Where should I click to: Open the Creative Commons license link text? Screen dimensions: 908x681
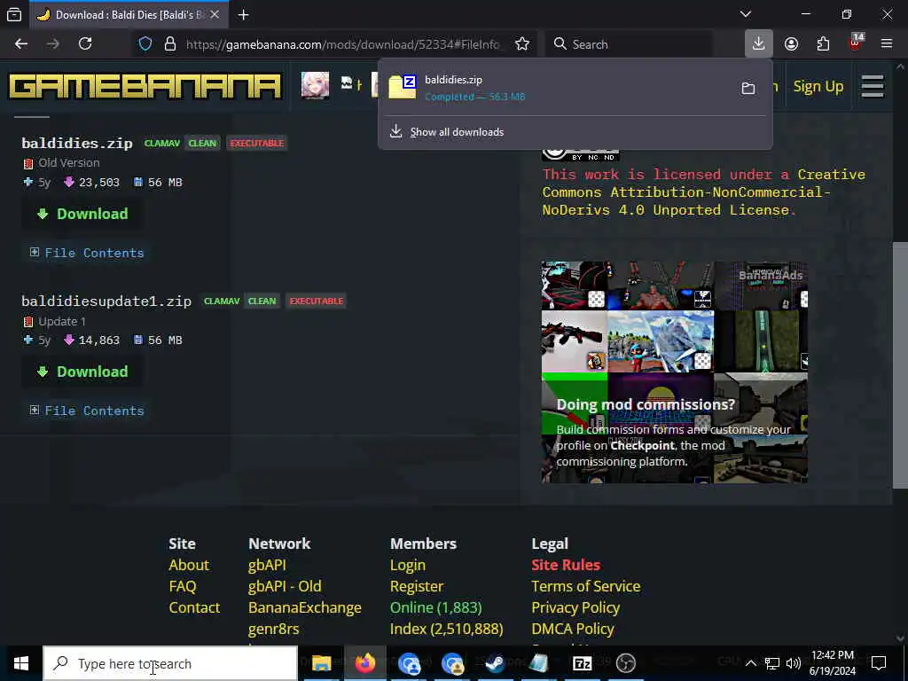(703, 192)
